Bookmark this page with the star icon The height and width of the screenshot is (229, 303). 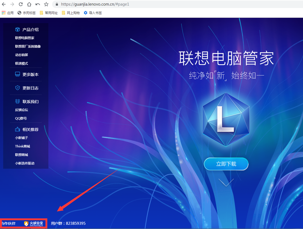click(x=46, y=4)
